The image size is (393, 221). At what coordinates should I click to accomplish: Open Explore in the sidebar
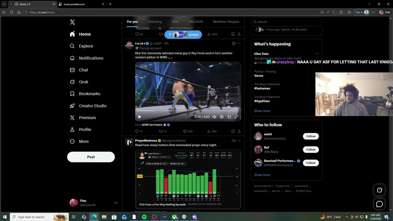[82, 46]
